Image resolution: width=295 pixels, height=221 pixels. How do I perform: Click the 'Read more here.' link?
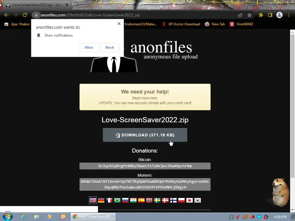(x=145, y=98)
